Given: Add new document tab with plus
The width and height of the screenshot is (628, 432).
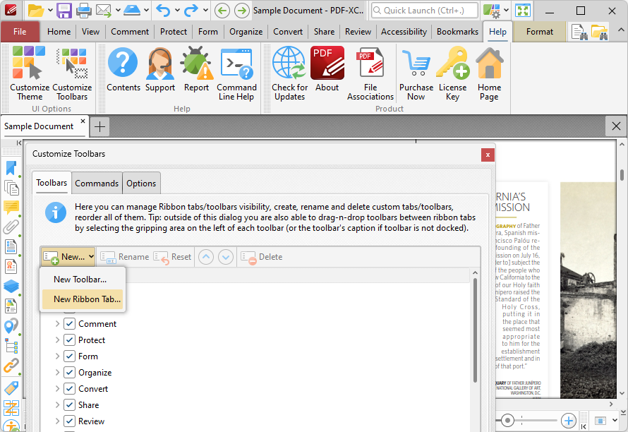Looking at the screenshot, I should coord(99,126).
